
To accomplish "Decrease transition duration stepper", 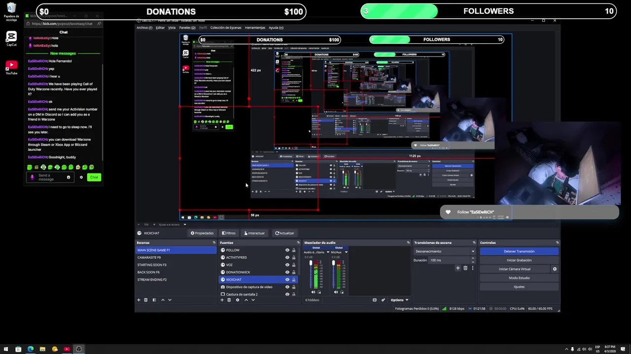I will tap(473, 262).
